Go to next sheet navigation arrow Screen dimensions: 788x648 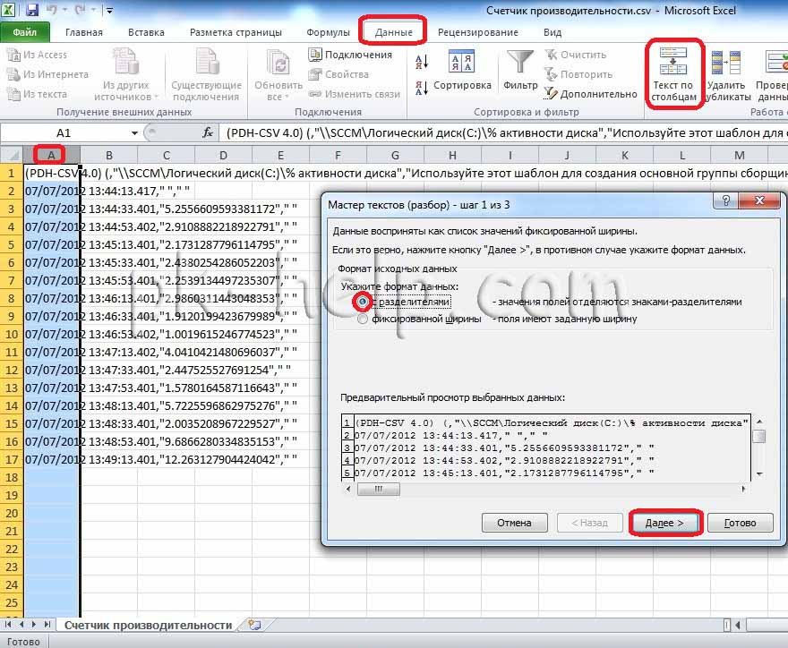click(34, 625)
